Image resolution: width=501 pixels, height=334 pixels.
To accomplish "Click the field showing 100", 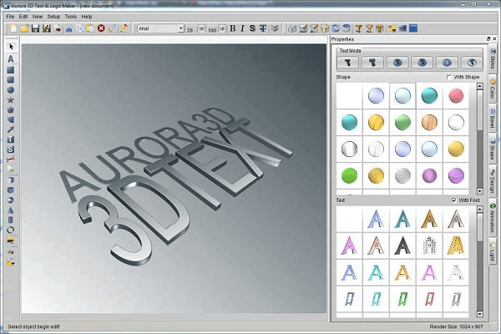I will (x=212, y=29).
